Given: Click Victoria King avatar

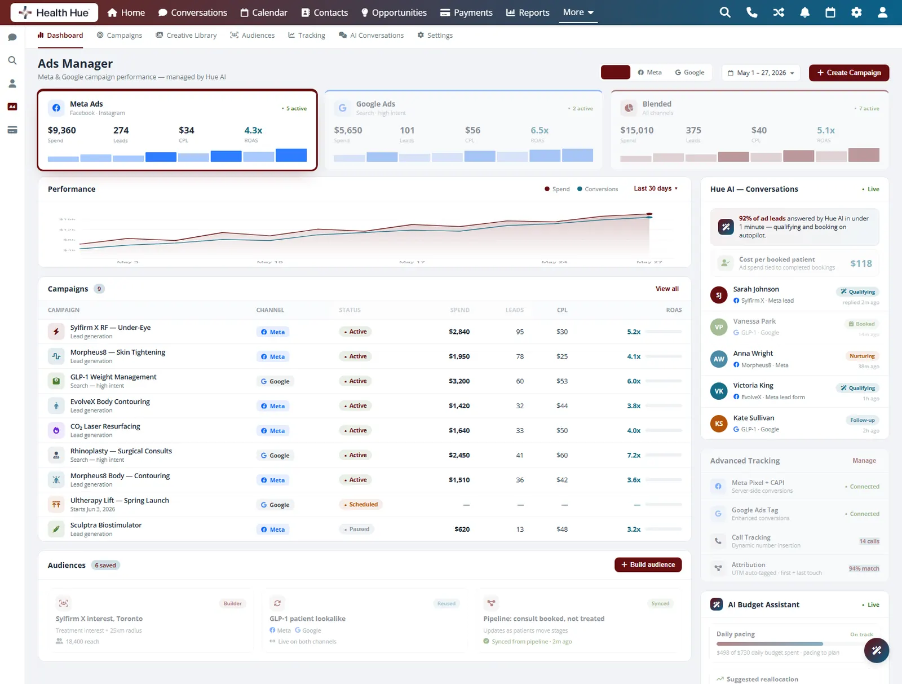Looking at the screenshot, I should click(x=719, y=391).
